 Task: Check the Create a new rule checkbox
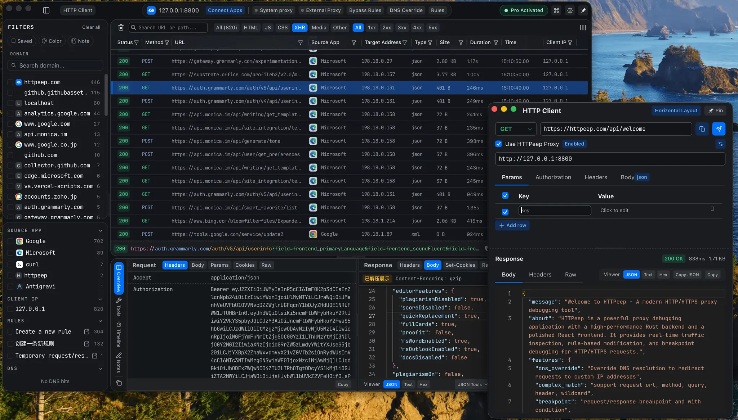pyautogui.click(x=10, y=332)
